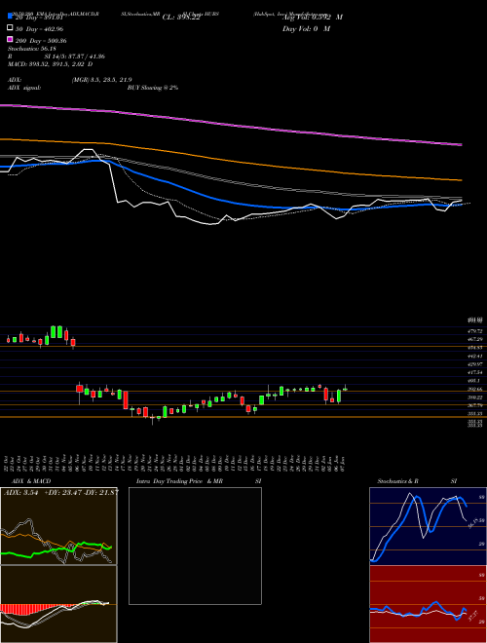
Task: Click the 479.72 price axis label
Action: click(x=475, y=330)
